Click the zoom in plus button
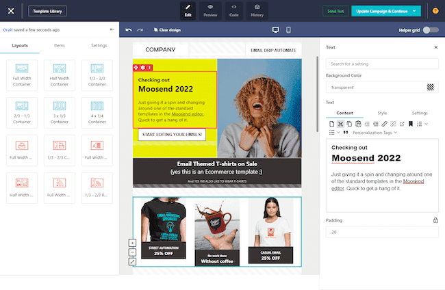This screenshot has width=445, height=290. click(132, 243)
